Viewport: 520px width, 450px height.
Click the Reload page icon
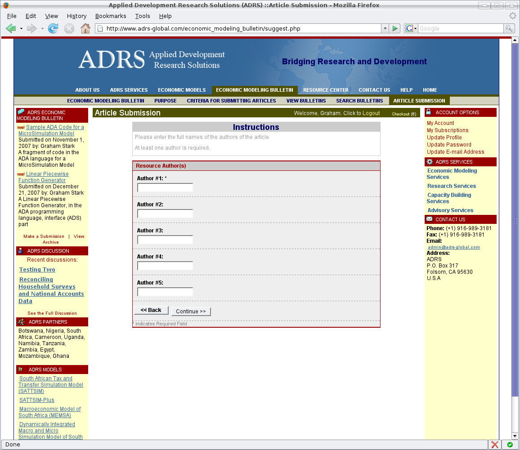pos(53,29)
